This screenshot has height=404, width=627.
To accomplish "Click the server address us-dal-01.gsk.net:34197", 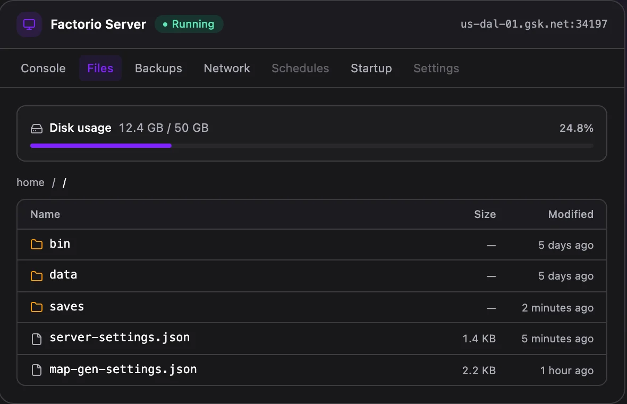I will pyautogui.click(x=534, y=24).
